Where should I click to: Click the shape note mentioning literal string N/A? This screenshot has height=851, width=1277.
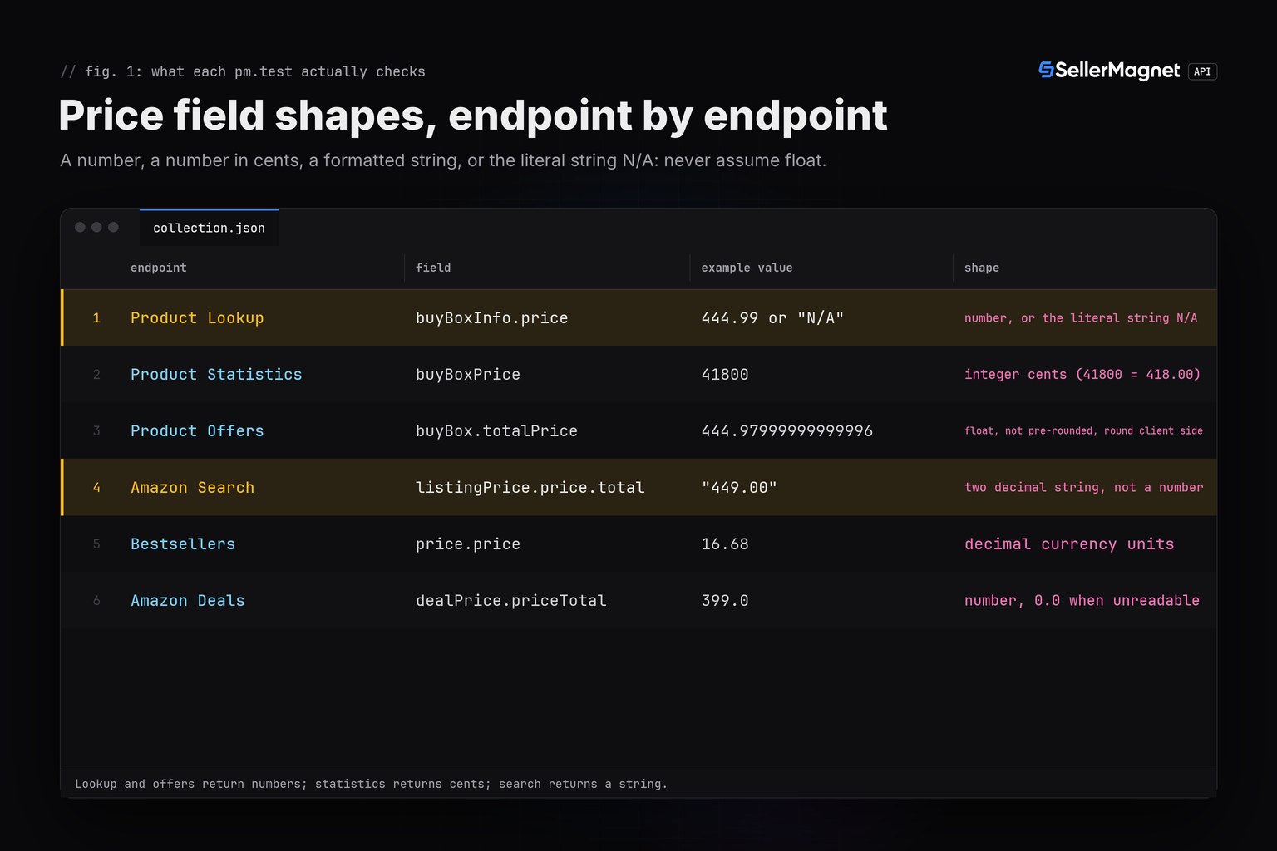point(1081,317)
